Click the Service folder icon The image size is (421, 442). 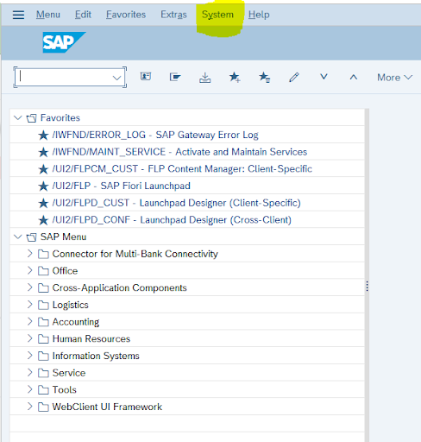click(43, 373)
